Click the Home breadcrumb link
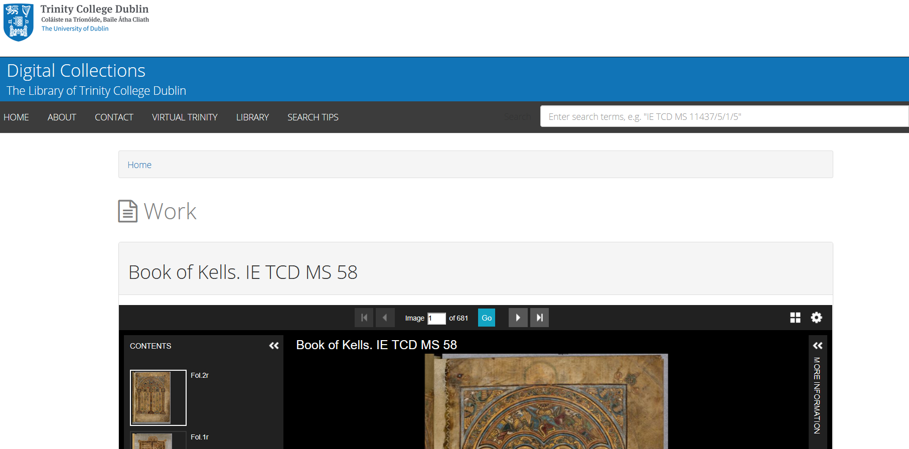909x449 pixels. pos(139,165)
